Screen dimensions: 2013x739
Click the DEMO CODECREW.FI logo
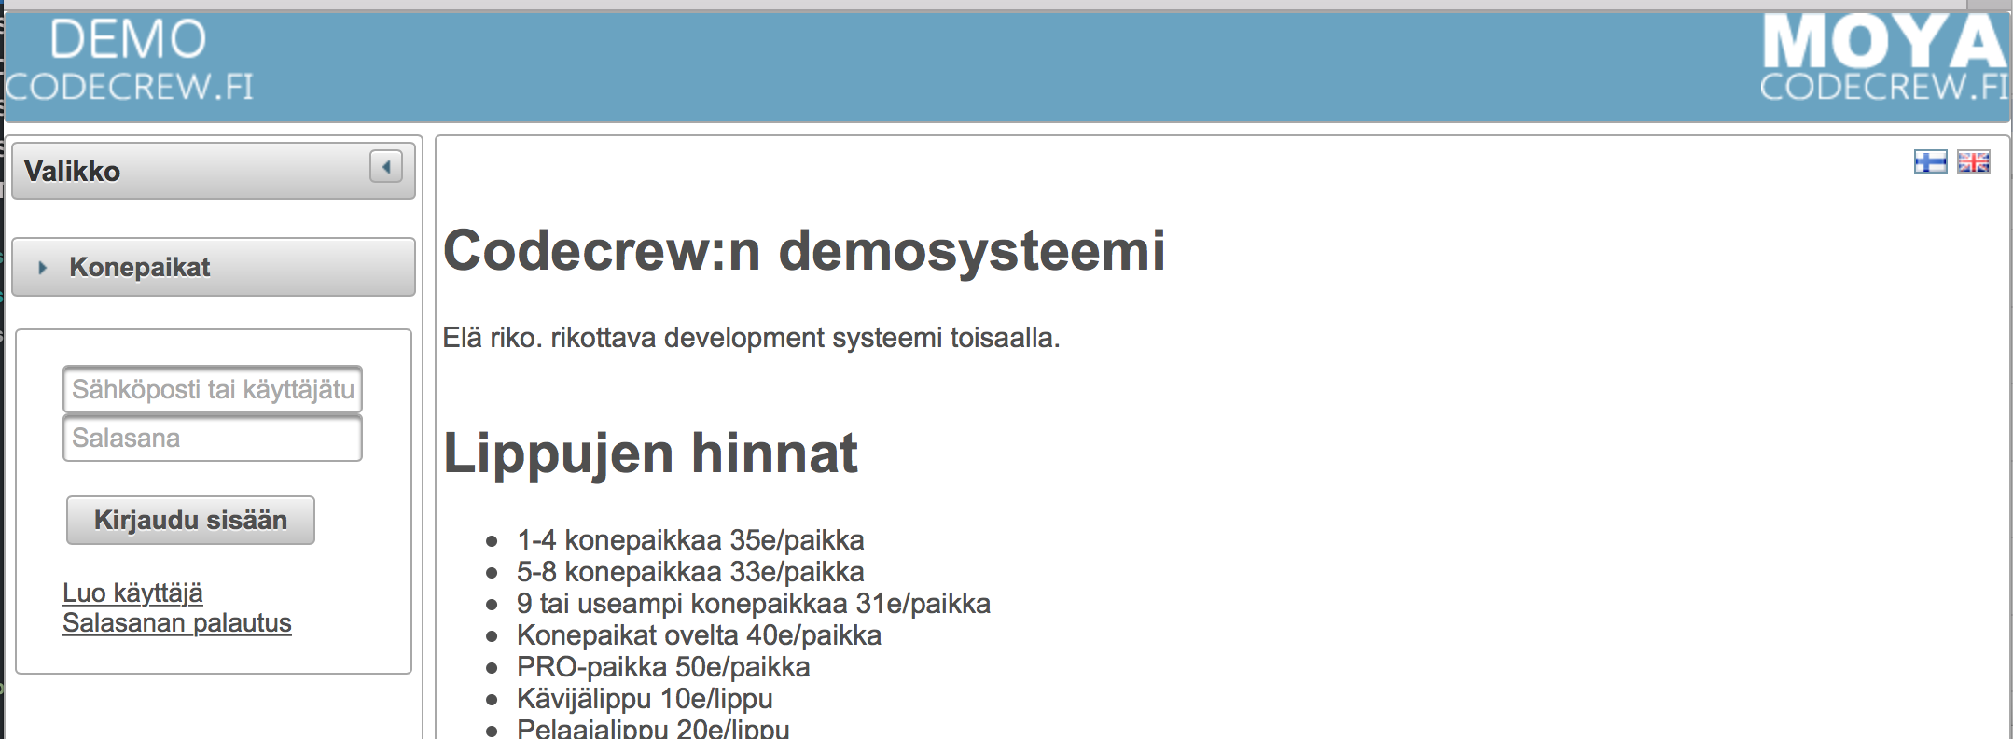(x=129, y=62)
